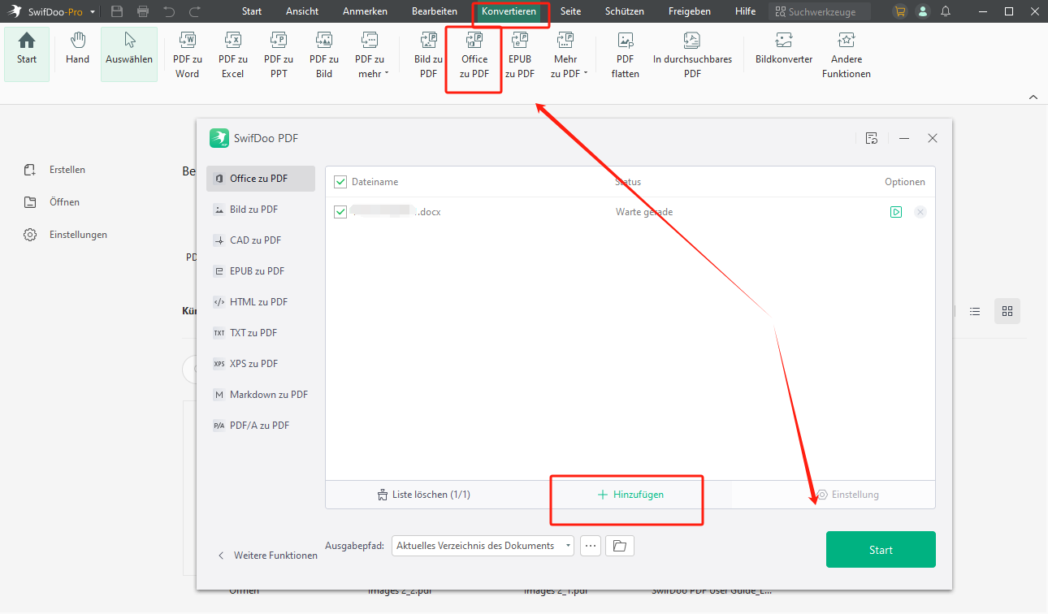The image size is (1048, 614).
Task: Open the SwifDoo-Pro title dropdown arrow
Action: (93, 12)
